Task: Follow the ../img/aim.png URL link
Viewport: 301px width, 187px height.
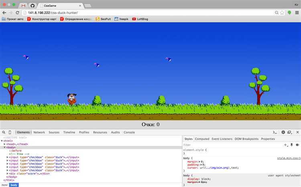Action: pos(217,168)
